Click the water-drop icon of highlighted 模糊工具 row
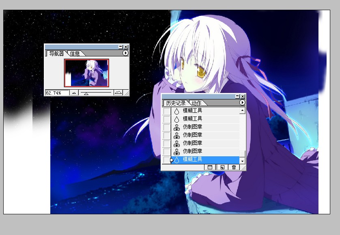 pyautogui.click(x=177, y=160)
